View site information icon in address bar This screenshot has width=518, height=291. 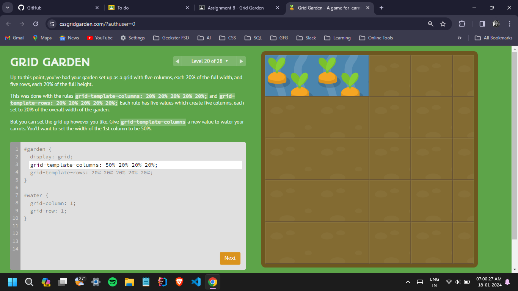tap(52, 24)
